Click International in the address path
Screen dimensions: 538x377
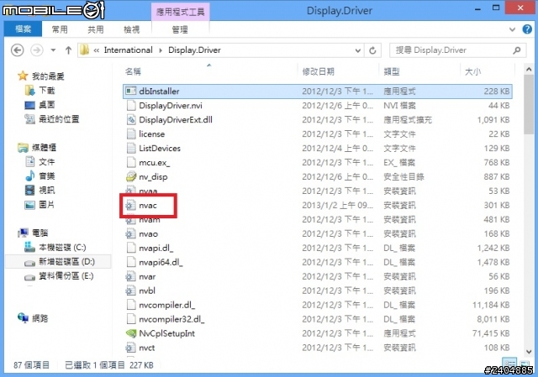tap(128, 50)
